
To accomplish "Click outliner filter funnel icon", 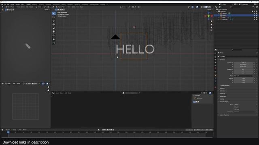I will [253, 7].
